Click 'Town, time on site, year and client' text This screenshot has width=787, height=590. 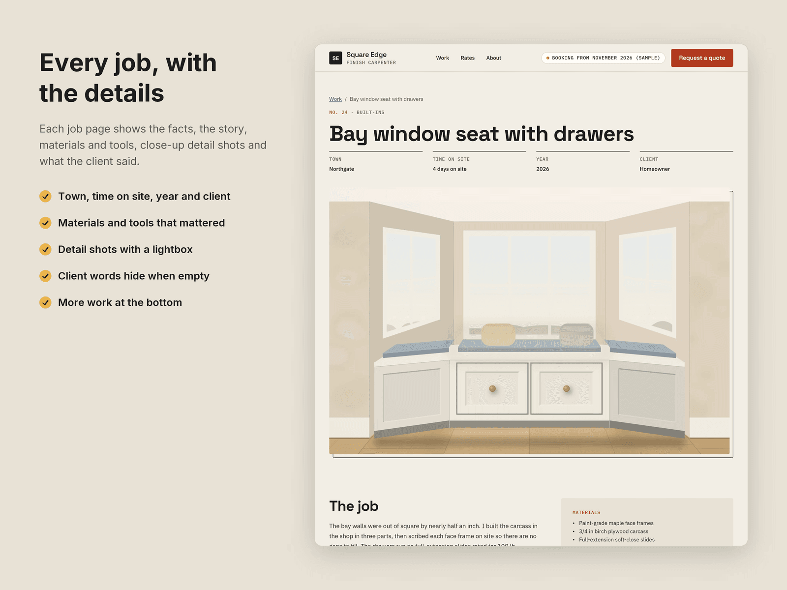(144, 196)
